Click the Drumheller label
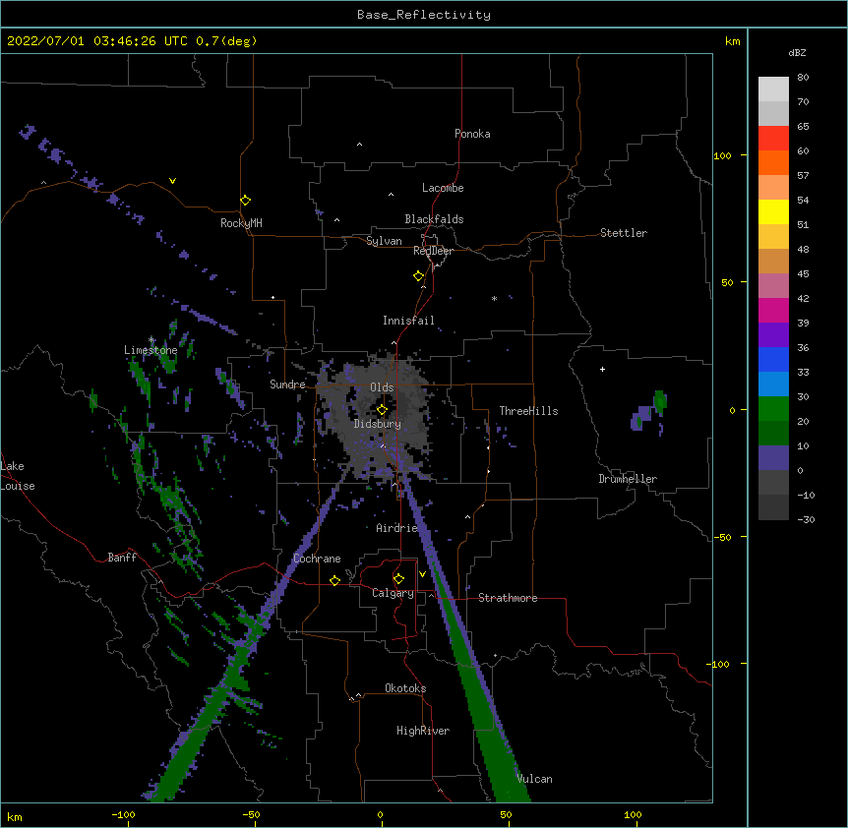 coord(628,479)
